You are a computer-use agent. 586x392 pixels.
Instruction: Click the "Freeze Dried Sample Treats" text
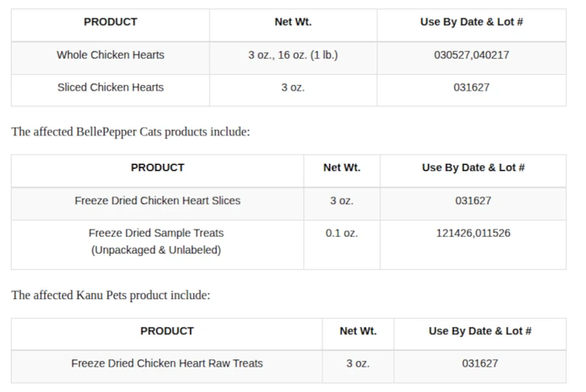click(156, 233)
